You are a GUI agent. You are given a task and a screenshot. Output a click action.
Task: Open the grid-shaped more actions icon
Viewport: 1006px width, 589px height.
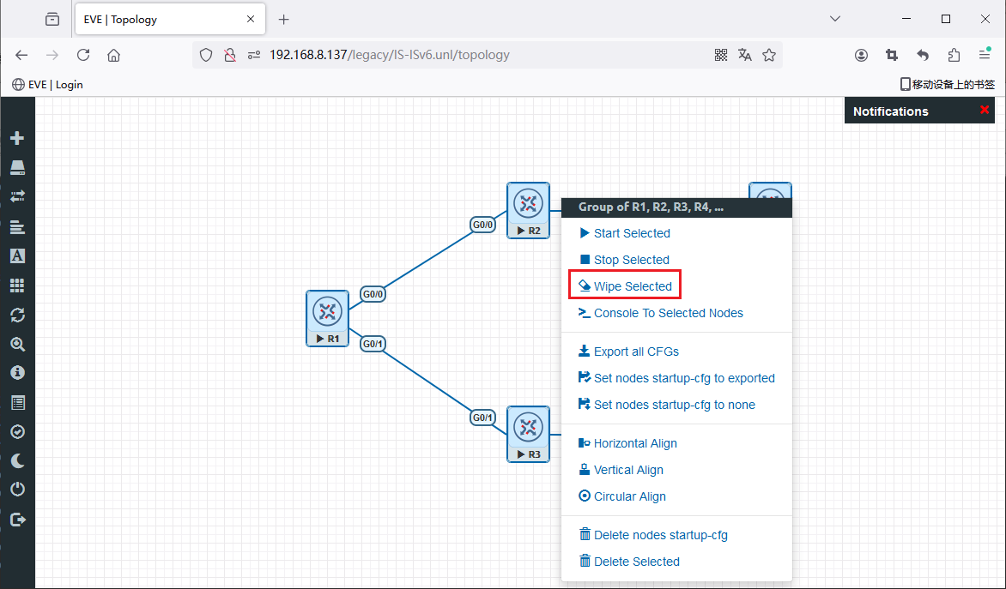point(17,285)
